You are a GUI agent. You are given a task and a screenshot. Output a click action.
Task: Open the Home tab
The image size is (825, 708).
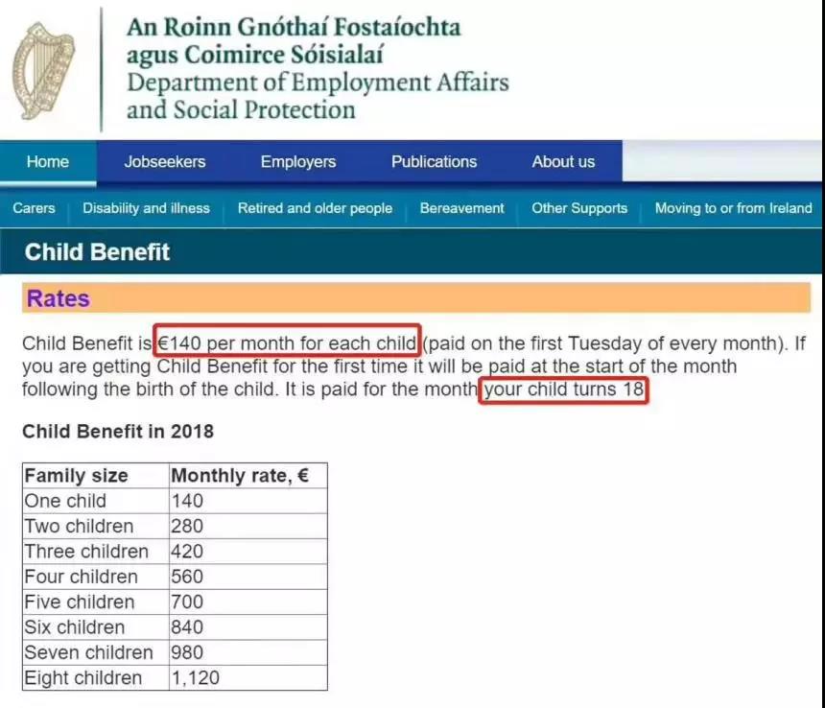[x=48, y=162]
